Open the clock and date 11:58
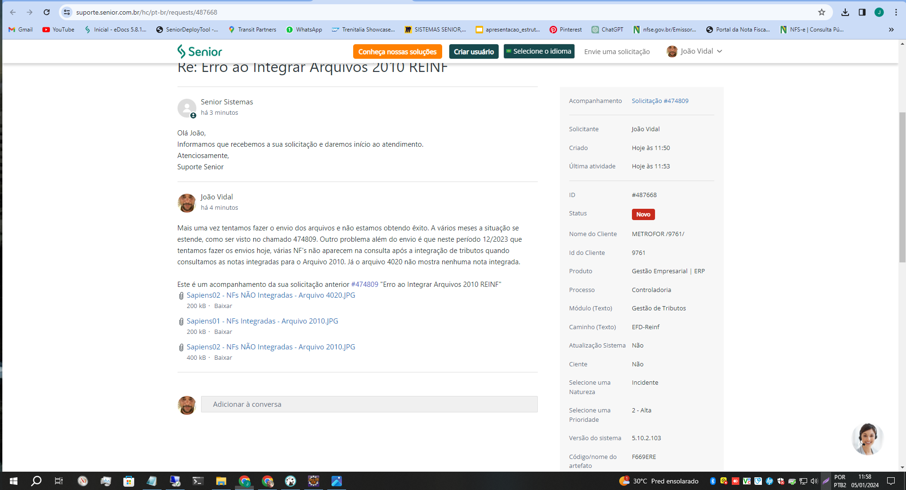Viewport: 906px width, 490px height. [x=865, y=481]
